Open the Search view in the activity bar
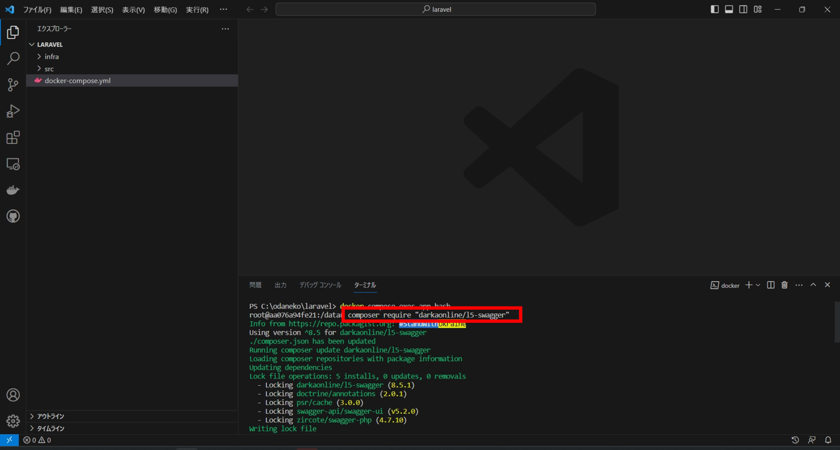This screenshot has width=840, height=450. click(14, 59)
